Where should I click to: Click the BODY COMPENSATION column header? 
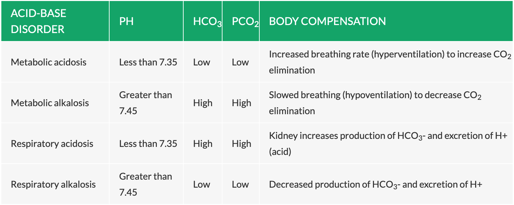tap(327, 21)
